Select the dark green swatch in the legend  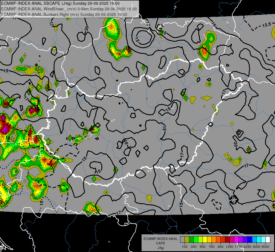[x=191, y=240]
